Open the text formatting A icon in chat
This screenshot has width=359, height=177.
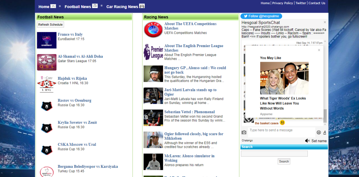pos(325,132)
